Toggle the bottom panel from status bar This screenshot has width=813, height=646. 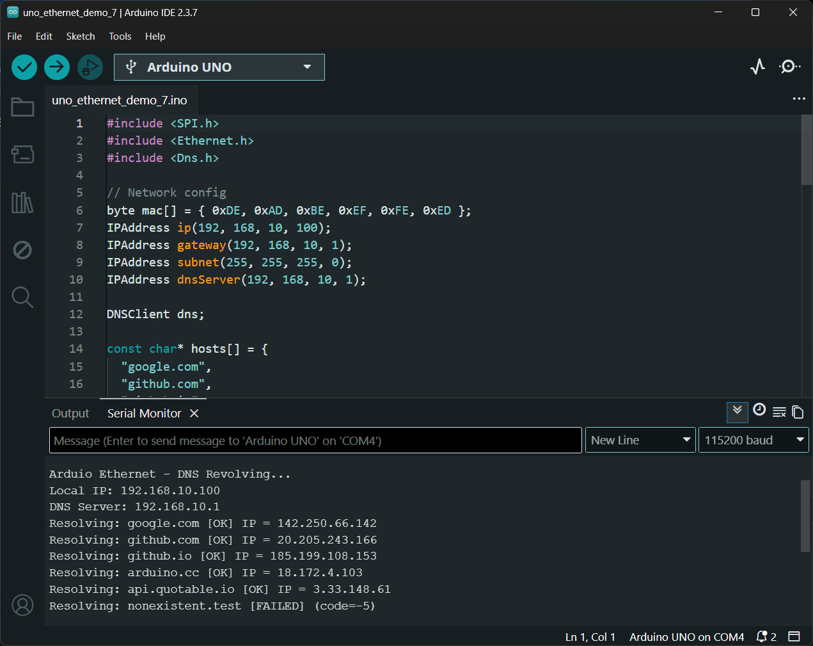tap(794, 636)
